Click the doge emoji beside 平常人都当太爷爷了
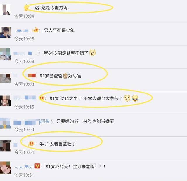This screenshot has height=181, width=187. tap(127, 98)
